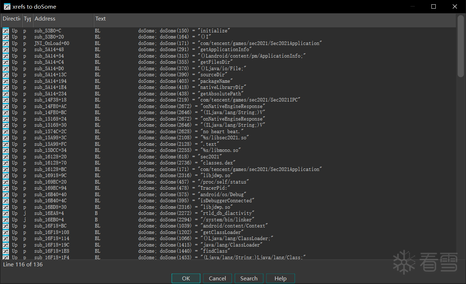Click the xref icon beside sub_5A14+1E4
This screenshot has width=466, height=284.
pyautogui.click(x=6, y=87)
